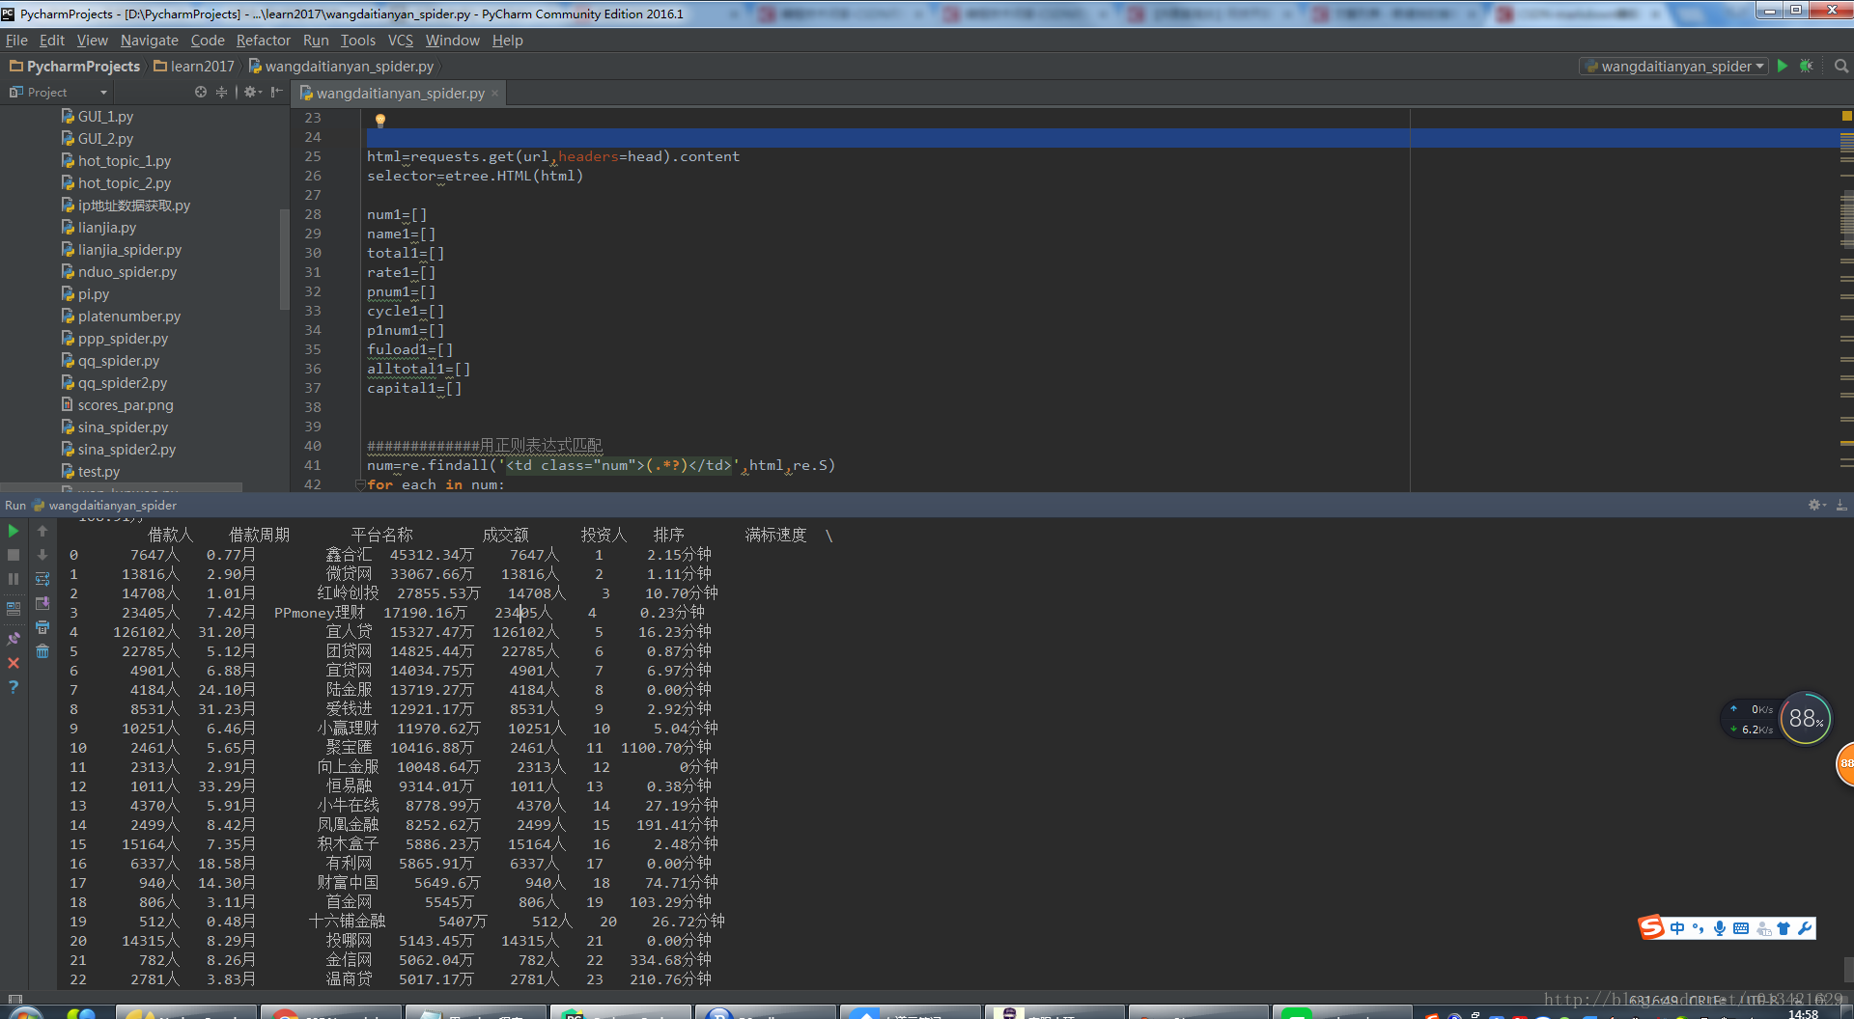
Task: Collapse the for-loop fold marker at line 42
Action: 360,484
